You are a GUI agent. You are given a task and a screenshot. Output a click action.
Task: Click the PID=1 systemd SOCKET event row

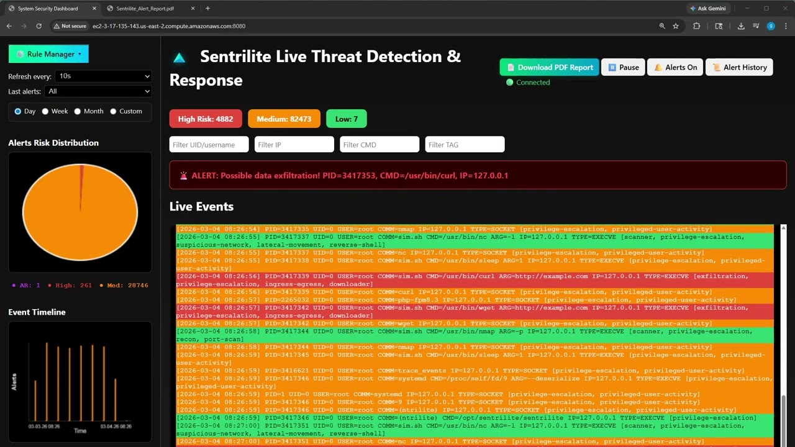[x=475, y=394]
